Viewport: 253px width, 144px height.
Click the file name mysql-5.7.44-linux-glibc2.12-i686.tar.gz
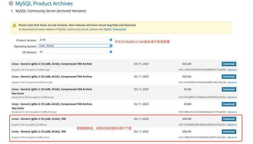click(30, 70)
